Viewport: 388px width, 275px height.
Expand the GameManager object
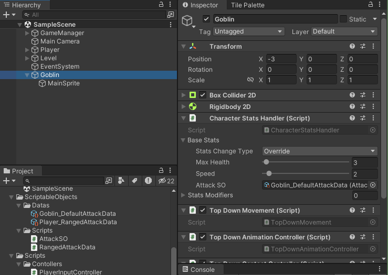point(27,33)
